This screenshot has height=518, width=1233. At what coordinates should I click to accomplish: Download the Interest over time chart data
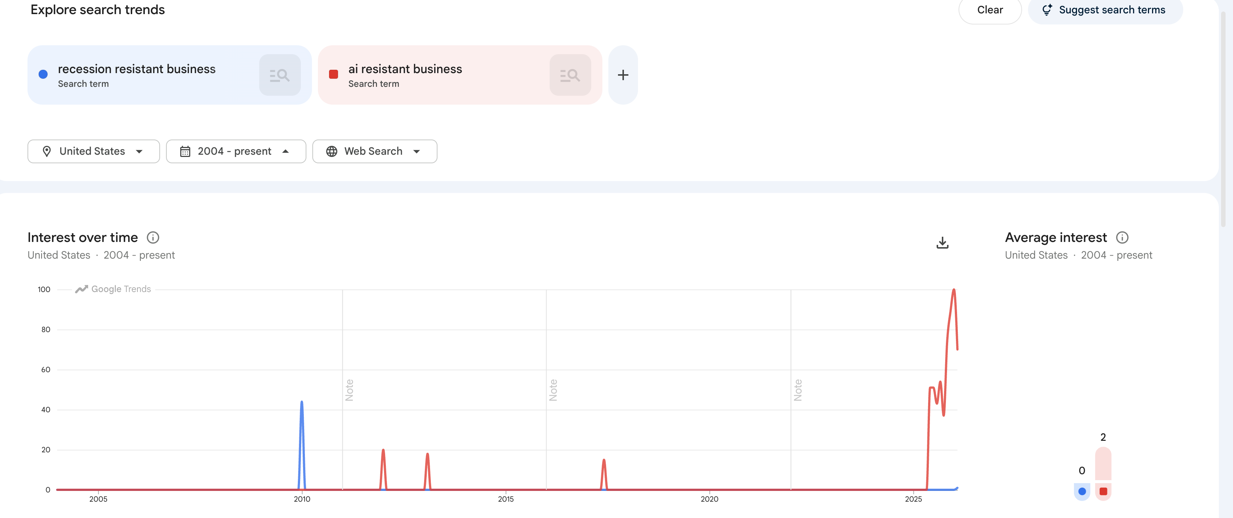coord(942,243)
